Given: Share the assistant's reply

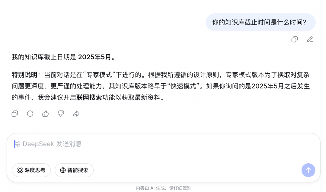Looking at the screenshot, I should click(76, 114).
